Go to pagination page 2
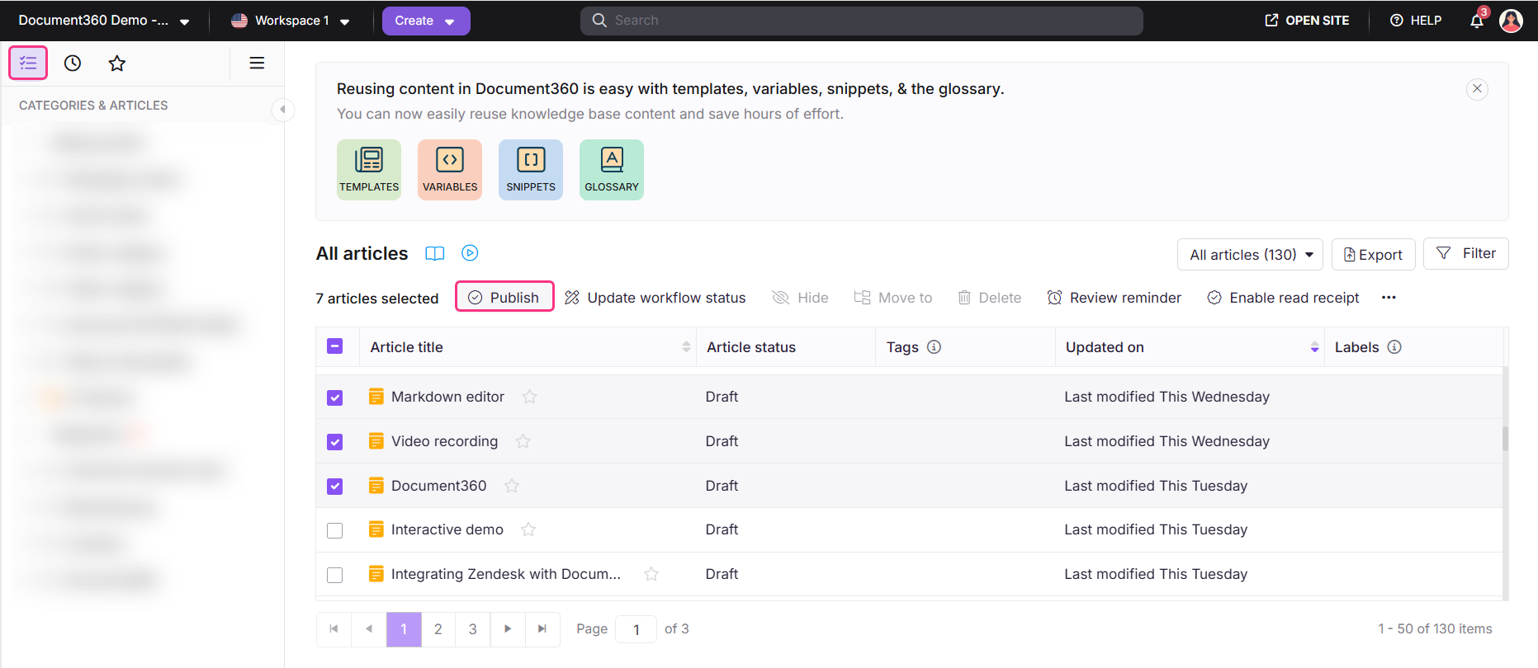 click(x=438, y=629)
